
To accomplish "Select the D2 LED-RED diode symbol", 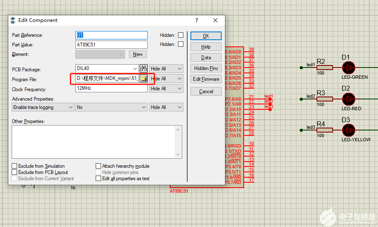I will (x=348, y=99).
